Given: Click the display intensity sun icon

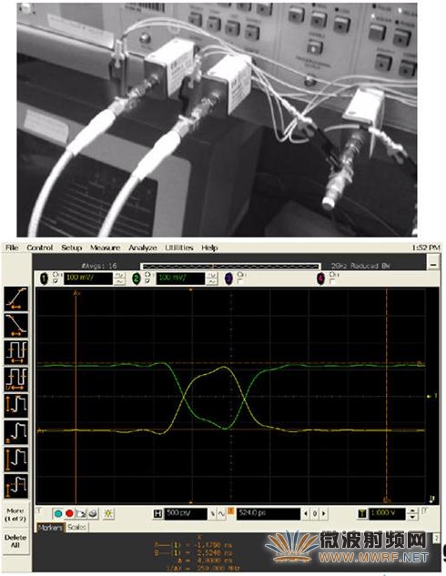Looking at the screenshot, I should point(108,513).
